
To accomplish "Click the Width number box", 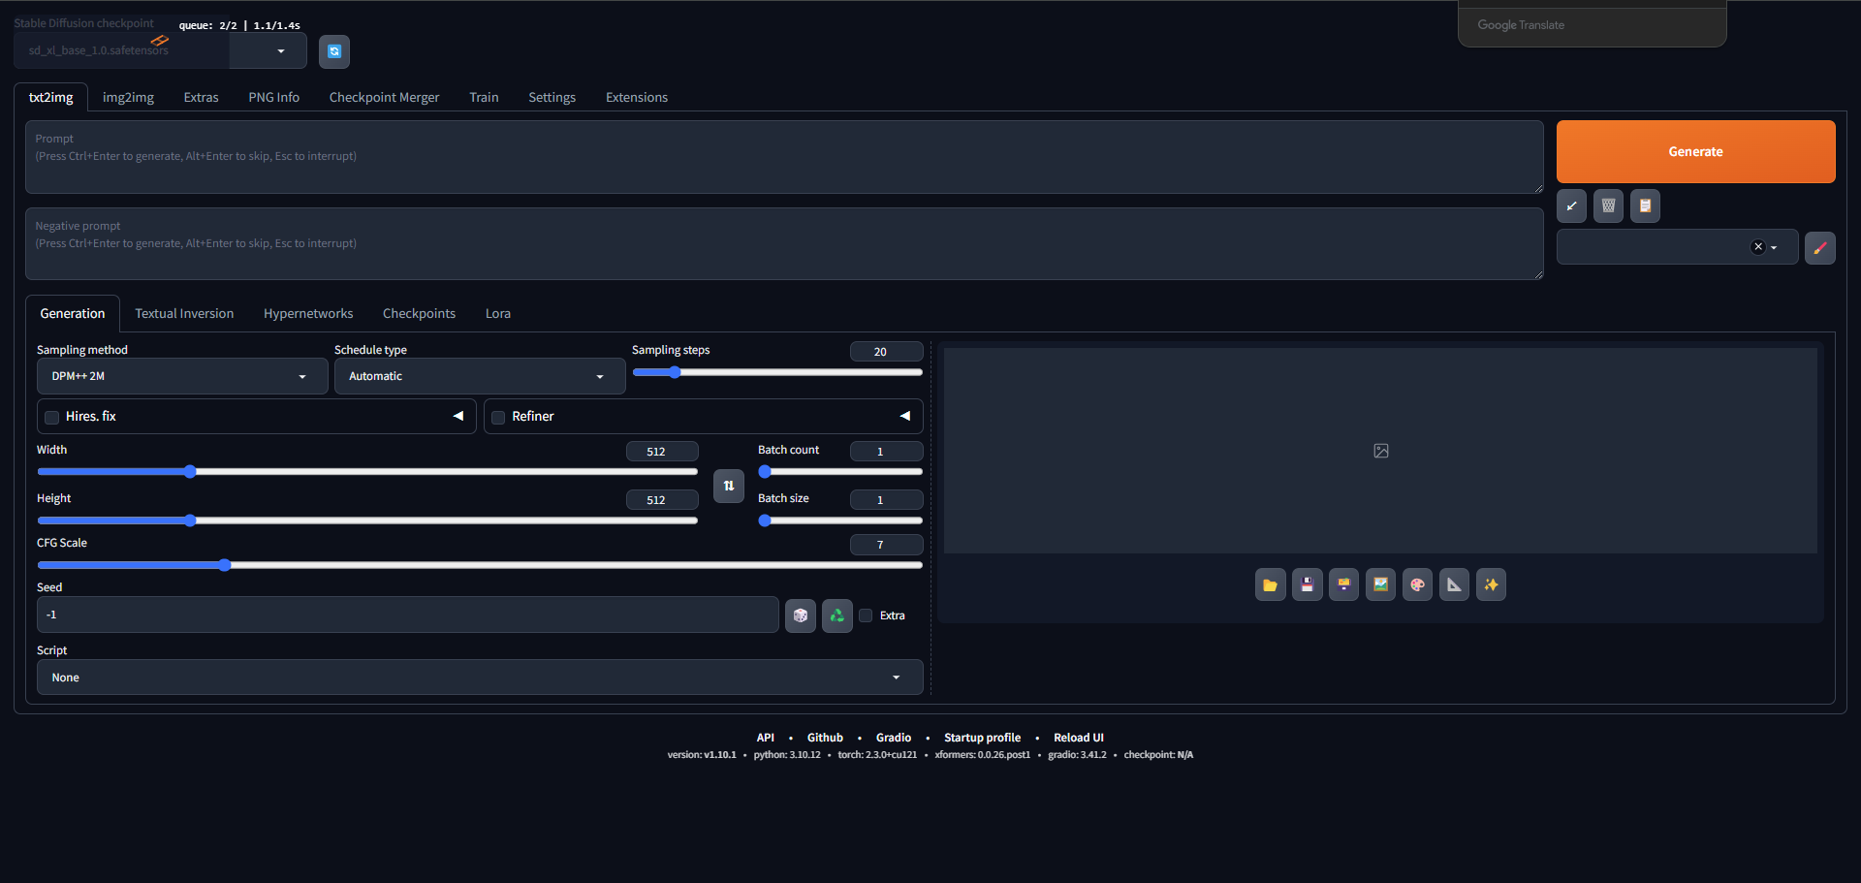I will [x=662, y=452].
